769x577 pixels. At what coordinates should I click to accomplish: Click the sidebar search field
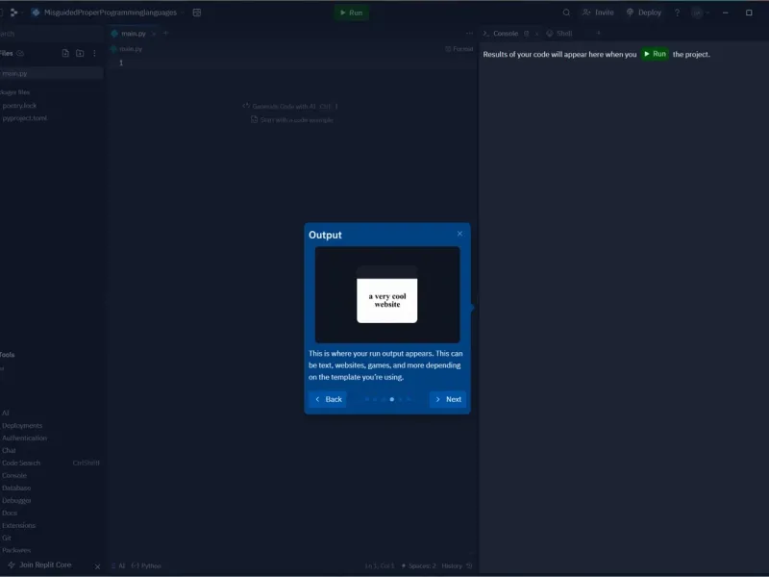(x=51, y=34)
